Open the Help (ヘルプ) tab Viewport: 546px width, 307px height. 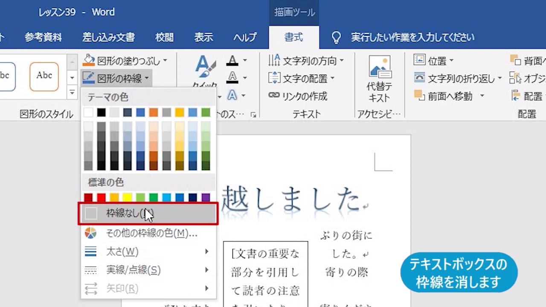(244, 37)
